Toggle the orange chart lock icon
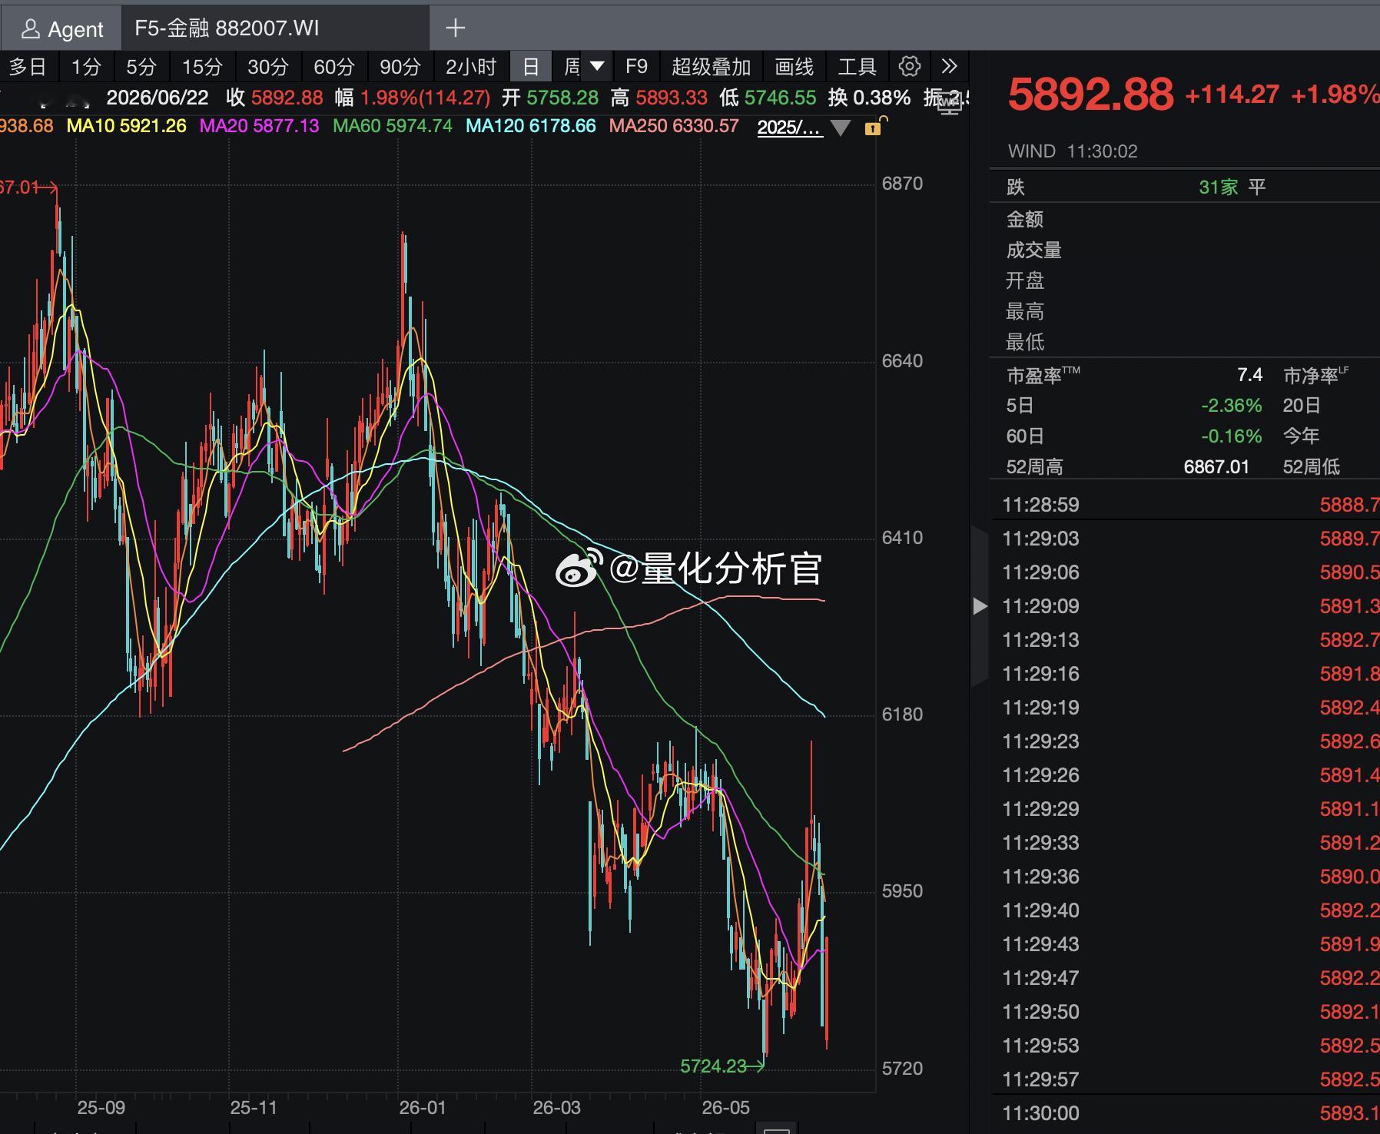1380x1134 pixels. click(x=874, y=127)
